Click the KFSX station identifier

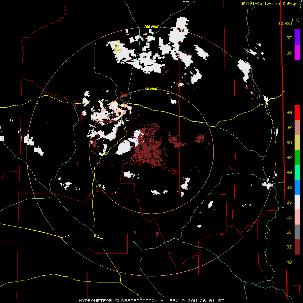tap(173, 301)
